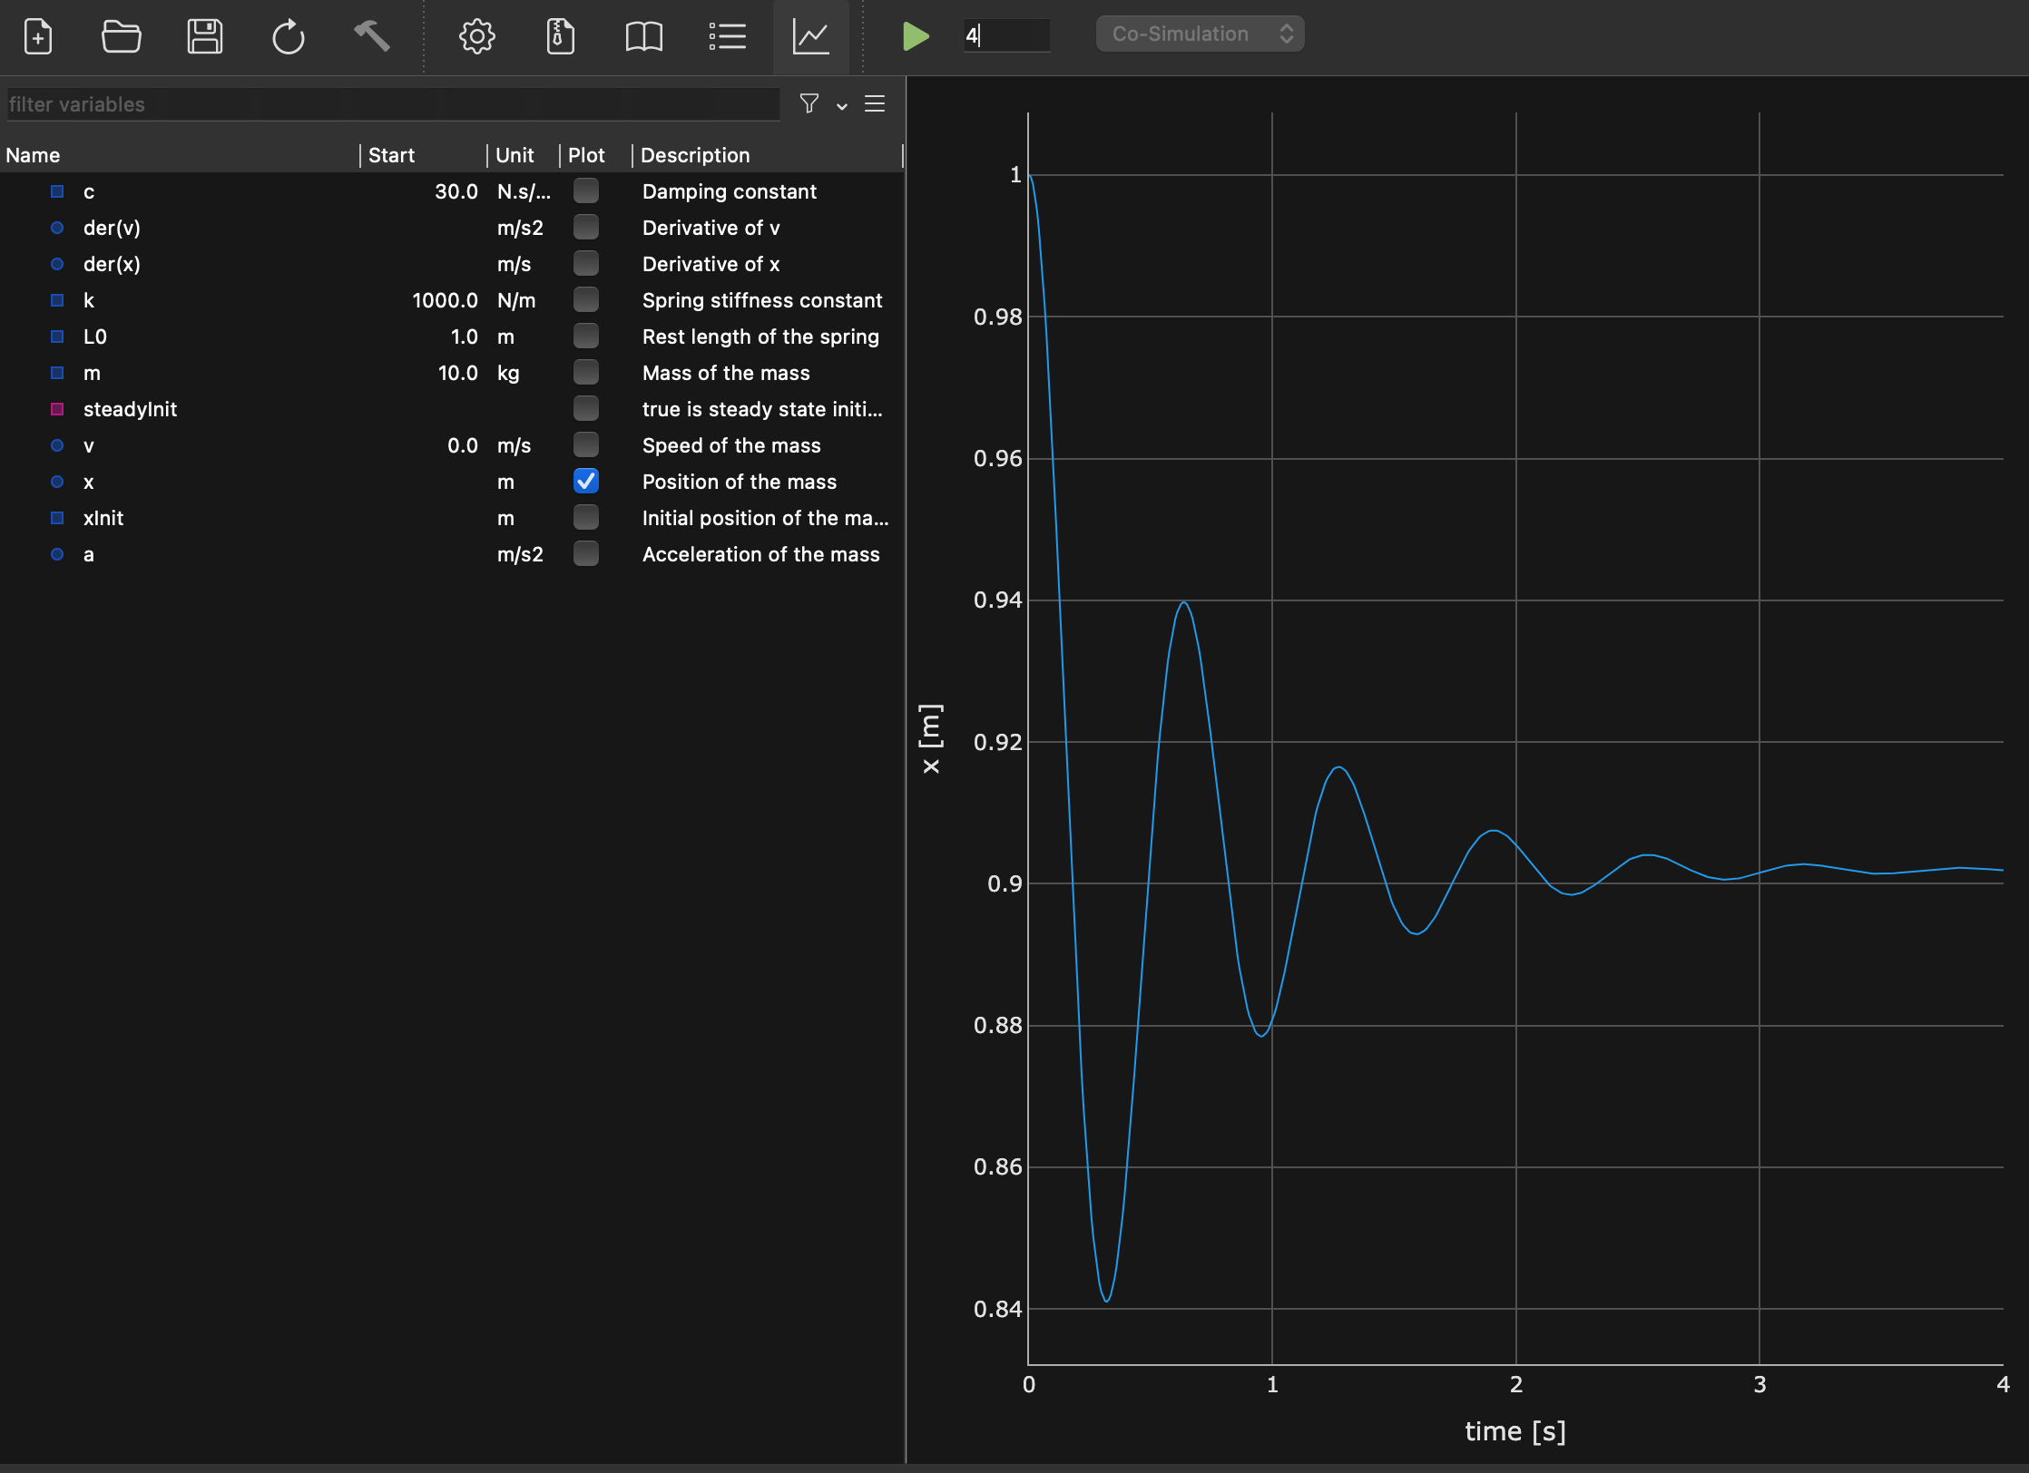Open documentation with the book icon

point(644,36)
